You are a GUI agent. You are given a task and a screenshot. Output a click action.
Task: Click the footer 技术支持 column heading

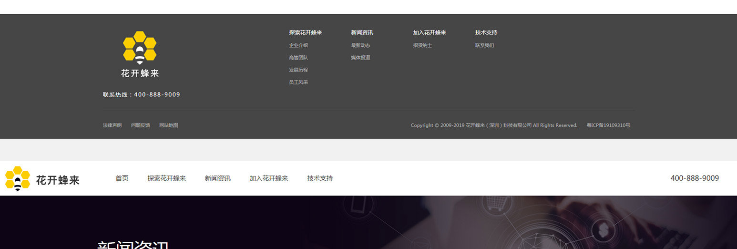click(486, 32)
